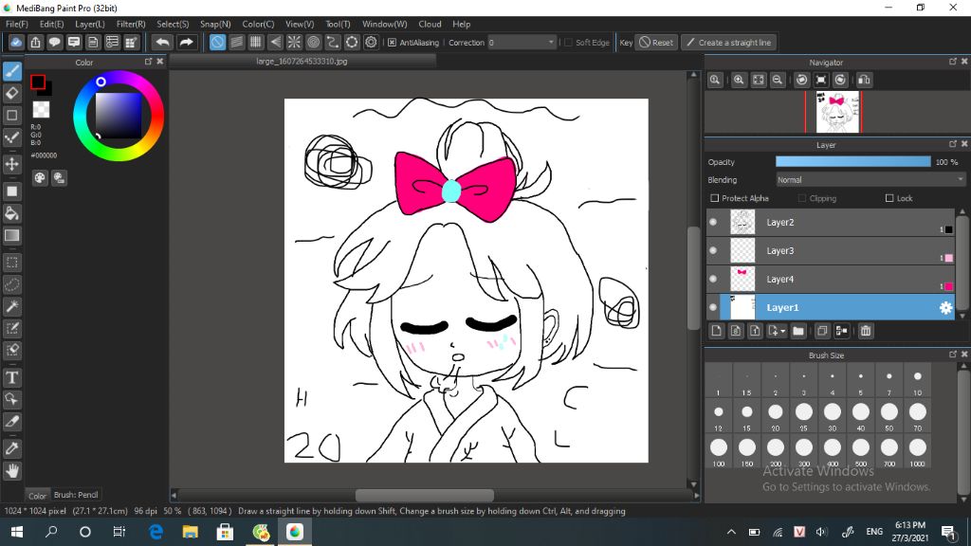Turn snap off using the toolbar icon

217,42
